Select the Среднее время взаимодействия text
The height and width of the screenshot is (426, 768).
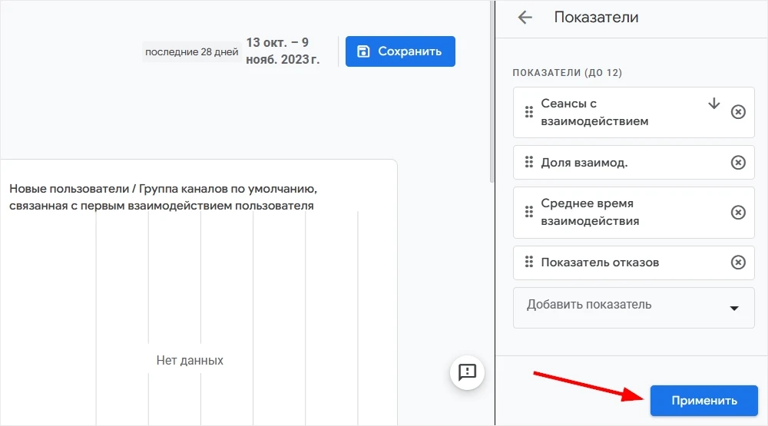(x=590, y=212)
